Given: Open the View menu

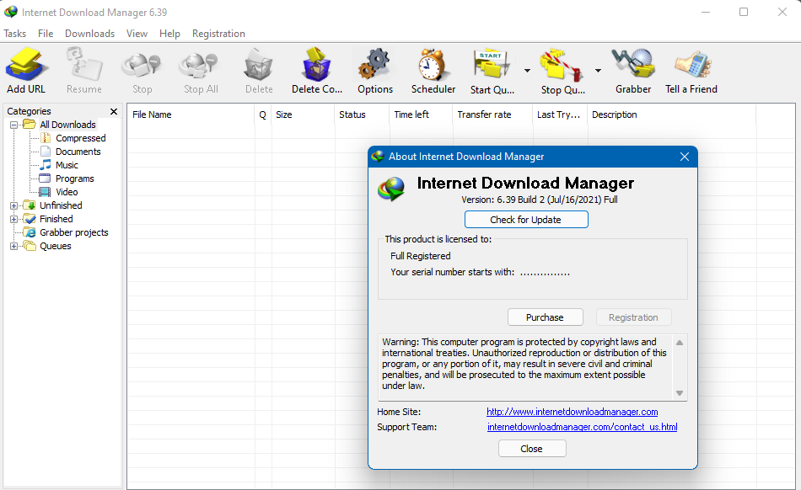Looking at the screenshot, I should [137, 34].
